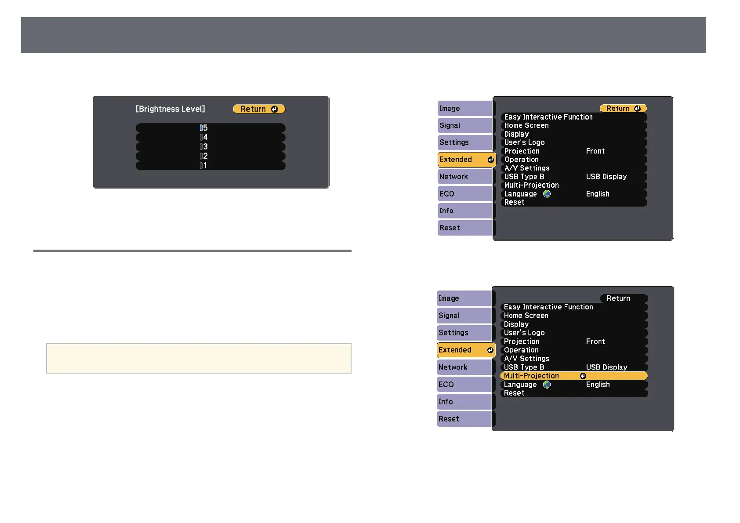Viewport: 740px width, 523px height.
Task: Select brightness level 1
Action: pos(210,166)
